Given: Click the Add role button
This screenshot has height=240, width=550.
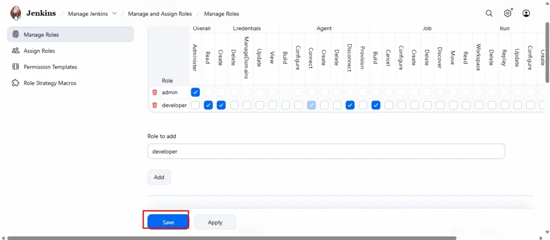Looking at the screenshot, I should click(159, 177).
